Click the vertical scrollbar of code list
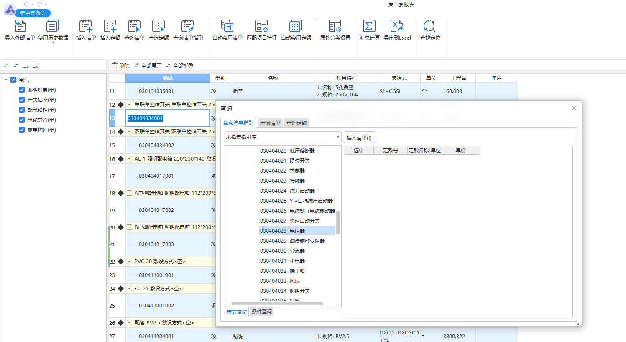 tap(338, 222)
